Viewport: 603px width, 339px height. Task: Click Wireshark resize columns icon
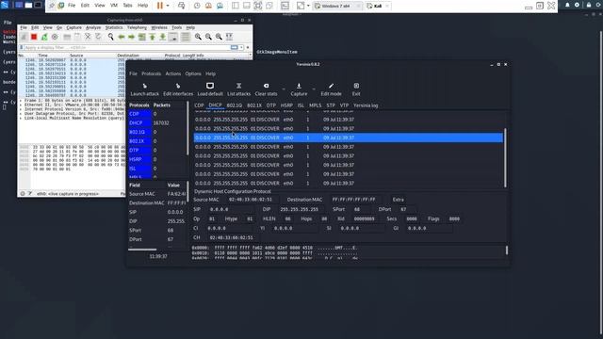pyautogui.click(x=229, y=37)
